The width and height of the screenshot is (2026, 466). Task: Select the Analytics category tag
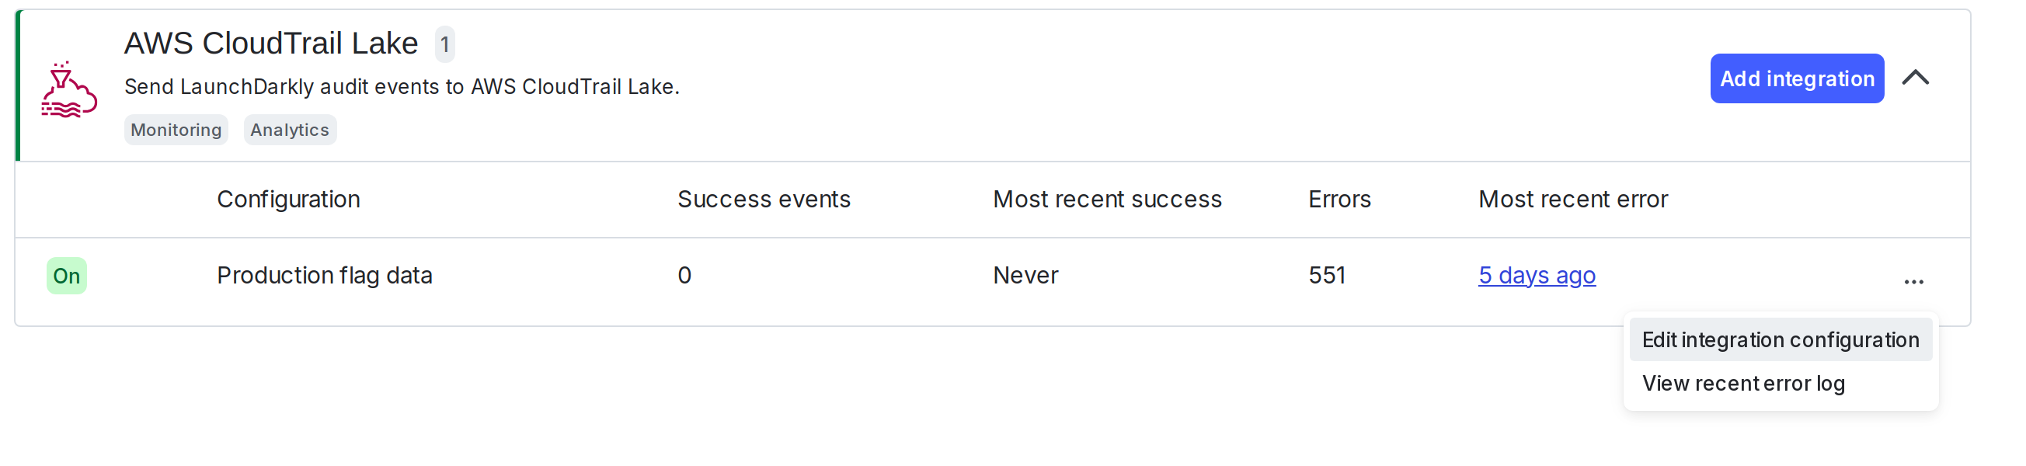point(290,129)
